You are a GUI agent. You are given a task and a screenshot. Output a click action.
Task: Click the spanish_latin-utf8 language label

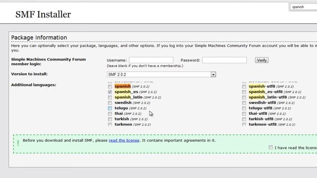tap(268, 97)
